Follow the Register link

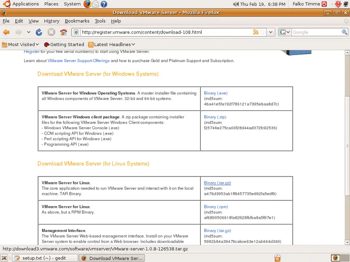pos(31,52)
